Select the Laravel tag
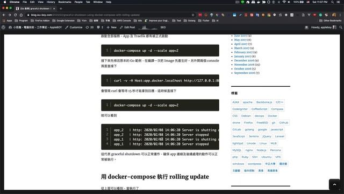344x194 pixels. pos(279,136)
